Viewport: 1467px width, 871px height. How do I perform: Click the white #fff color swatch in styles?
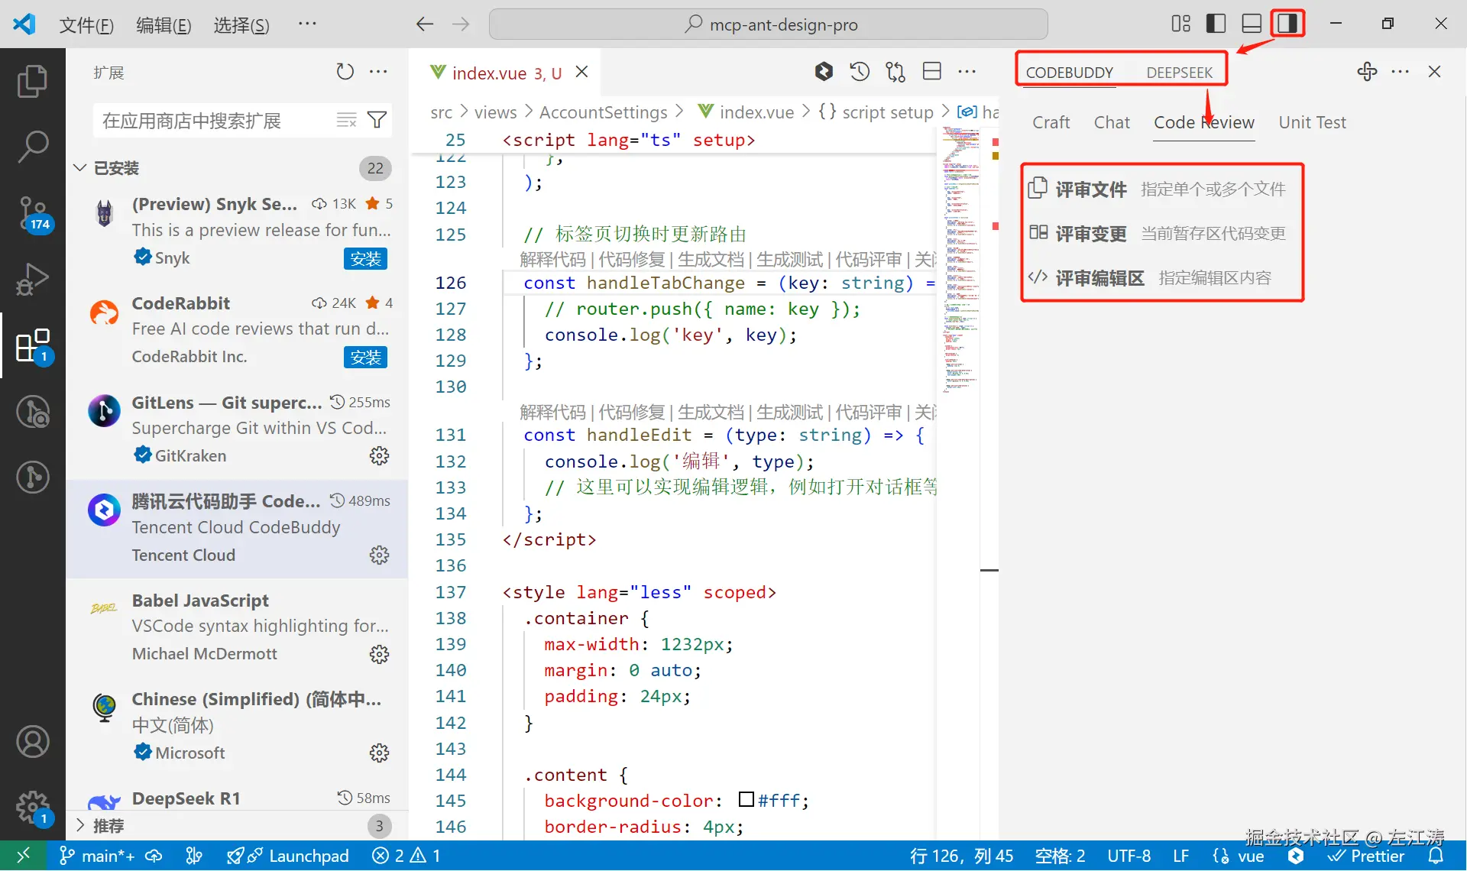click(746, 800)
